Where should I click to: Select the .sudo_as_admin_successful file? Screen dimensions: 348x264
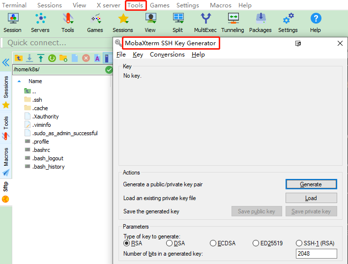click(61, 133)
